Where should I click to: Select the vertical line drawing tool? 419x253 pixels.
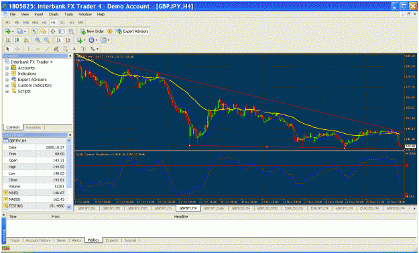(x=28, y=49)
